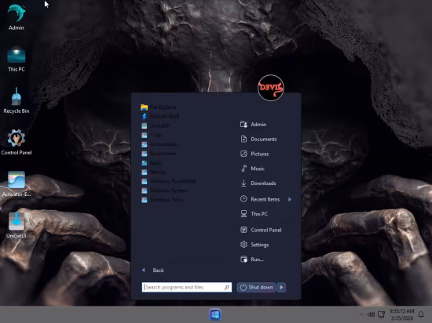432x323 pixels.
Task: Open the network tray icon
Action: coord(381,314)
